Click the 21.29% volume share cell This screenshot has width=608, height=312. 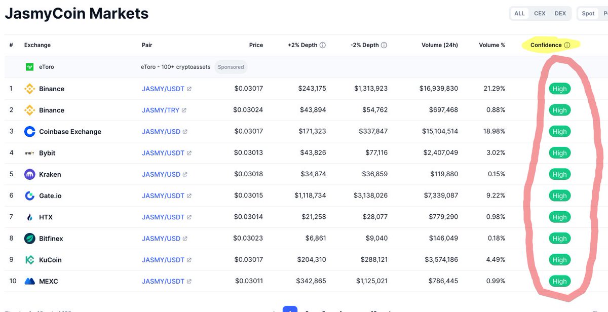click(x=494, y=89)
